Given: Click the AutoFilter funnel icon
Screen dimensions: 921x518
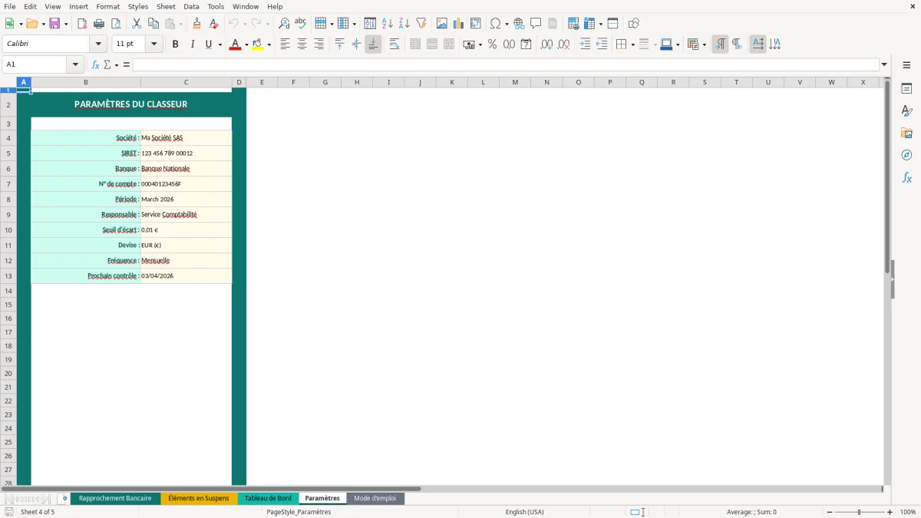Looking at the screenshot, I should 421,24.
